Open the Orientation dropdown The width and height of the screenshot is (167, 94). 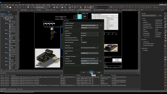(90, 36)
